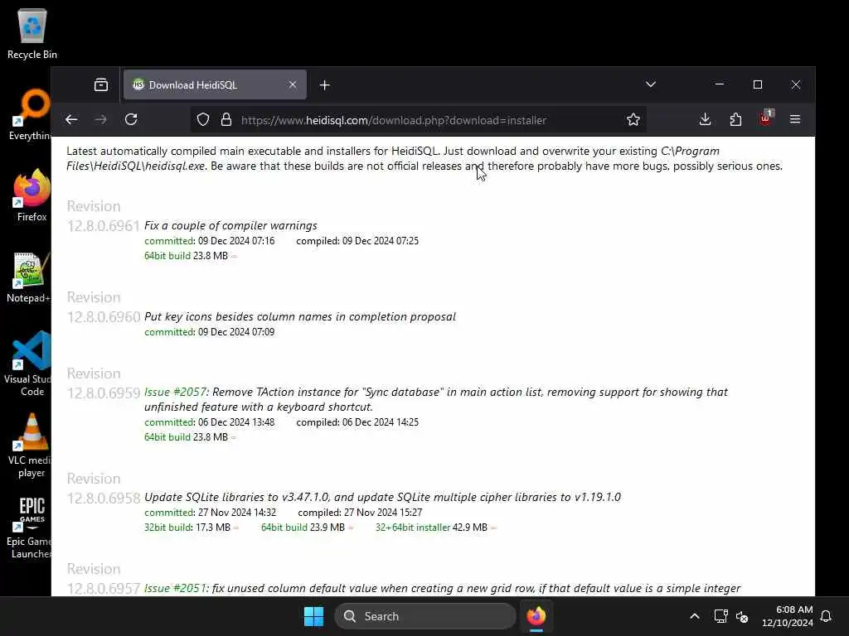Open a new browser tab
The height and width of the screenshot is (636, 849).
(x=324, y=85)
